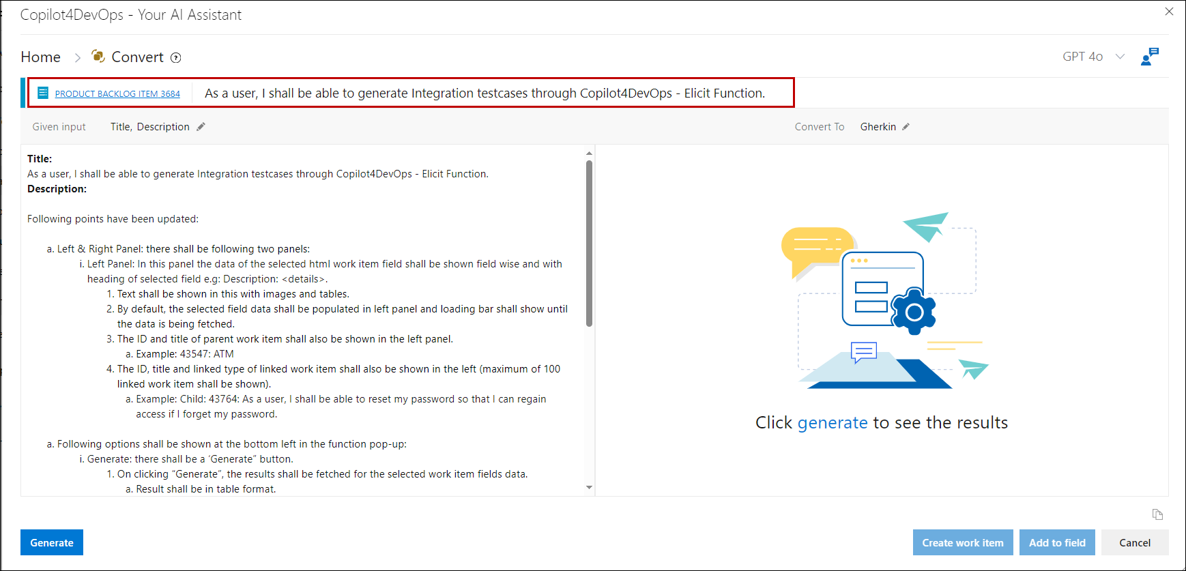Click the results placeholder illustration
This screenshot has height=571, width=1186.
884,300
